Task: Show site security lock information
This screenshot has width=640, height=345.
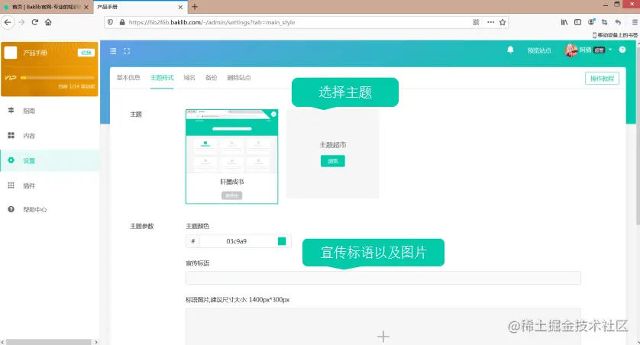Action: click(121, 22)
